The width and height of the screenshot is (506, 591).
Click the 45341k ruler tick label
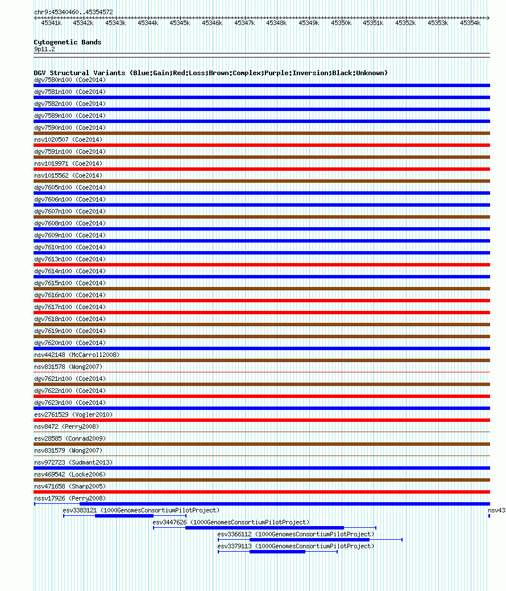51,23
